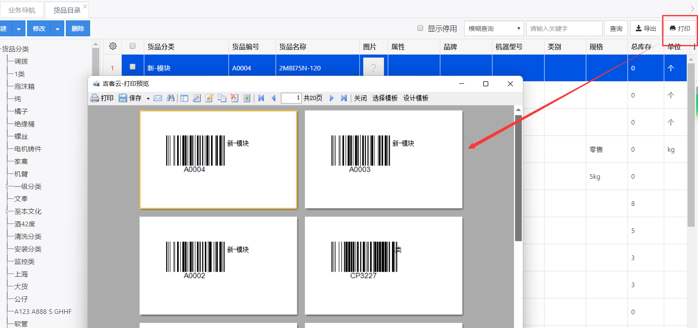Click the preview window vertical scrollbar thumb
698x328 pixels.
coord(518,178)
